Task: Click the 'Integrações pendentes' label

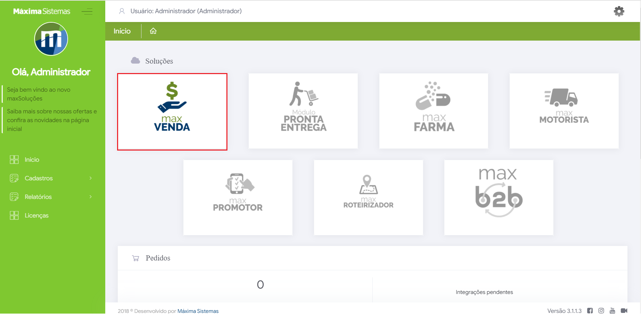Action: point(484,292)
